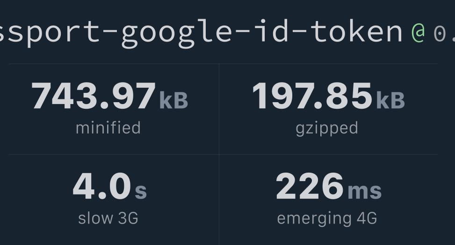Click the kB unit beside 197.85
The image size is (455, 245).
[x=390, y=100]
